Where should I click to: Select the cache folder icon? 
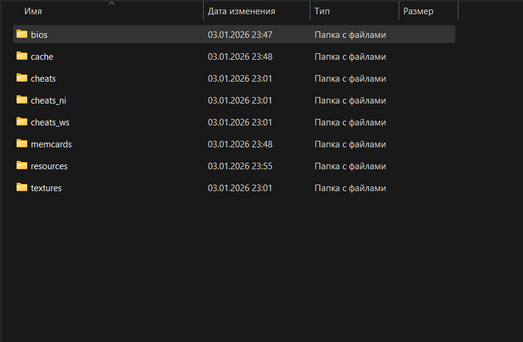pyautogui.click(x=22, y=56)
